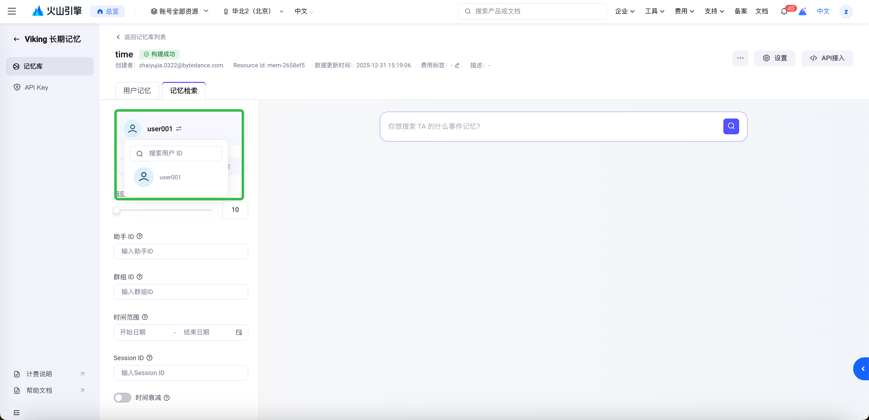Screen dimensions: 869x420
Task: Click the help icon next to 助手 ID
Action: coord(139,236)
